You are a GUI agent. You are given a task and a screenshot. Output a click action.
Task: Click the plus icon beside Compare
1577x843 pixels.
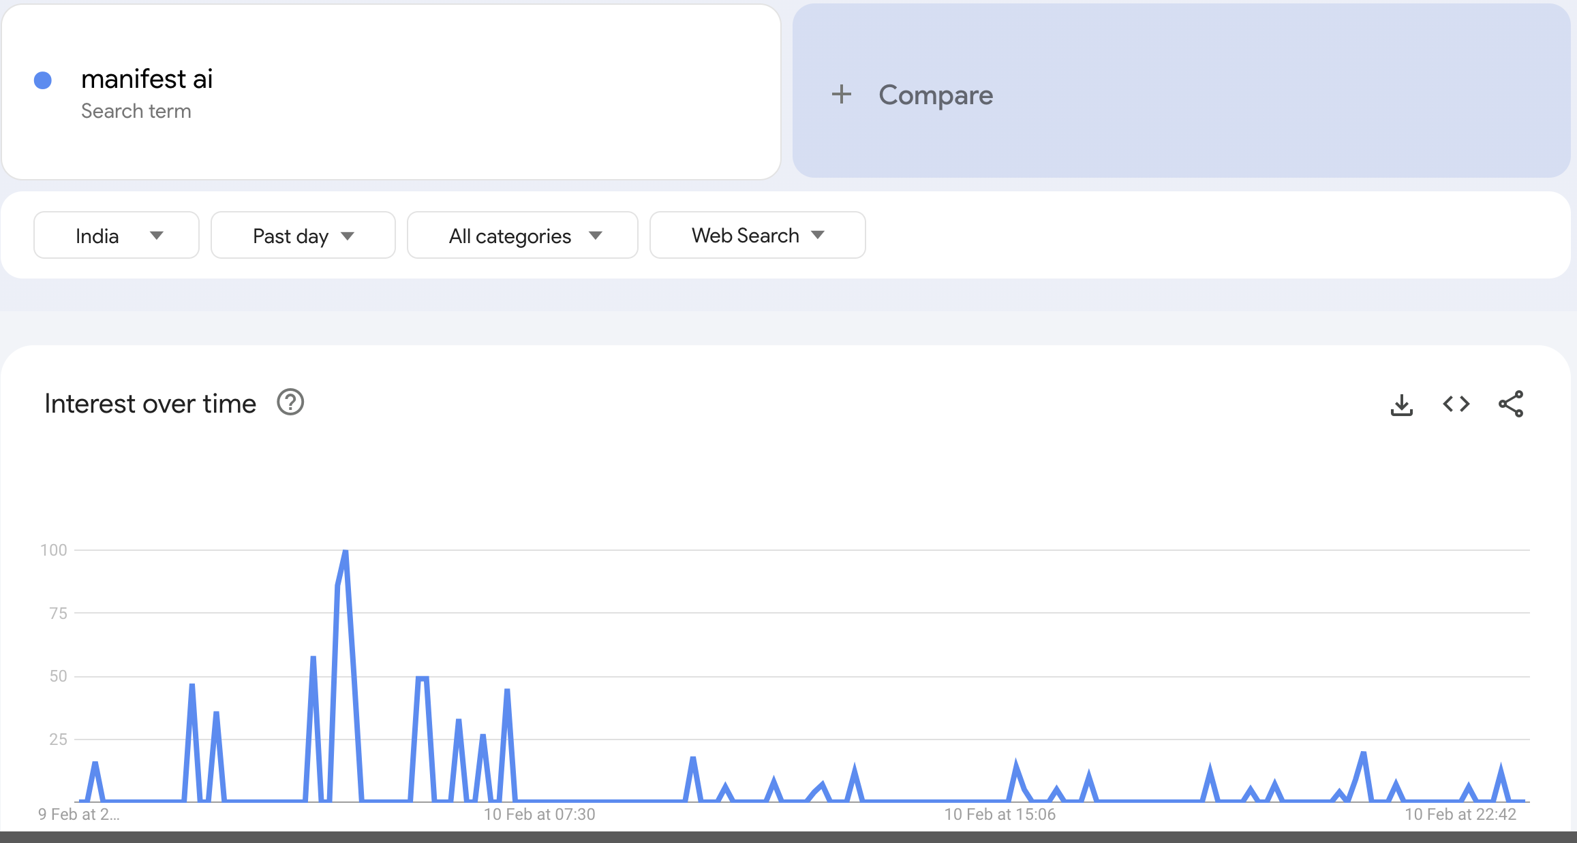pyautogui.click(x=842, y=94)
